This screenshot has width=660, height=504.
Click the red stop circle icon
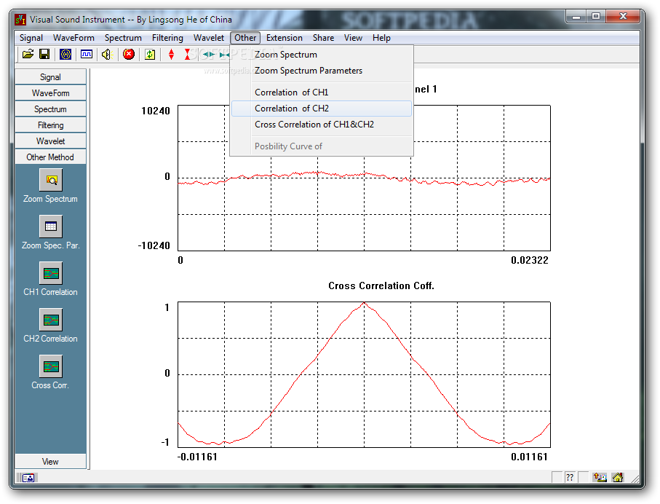pos(129,54)
